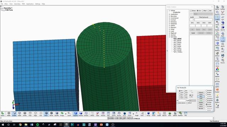227x127 pixels.
Task: Click the Active button in Sel. Nodes
Action: 201,107
